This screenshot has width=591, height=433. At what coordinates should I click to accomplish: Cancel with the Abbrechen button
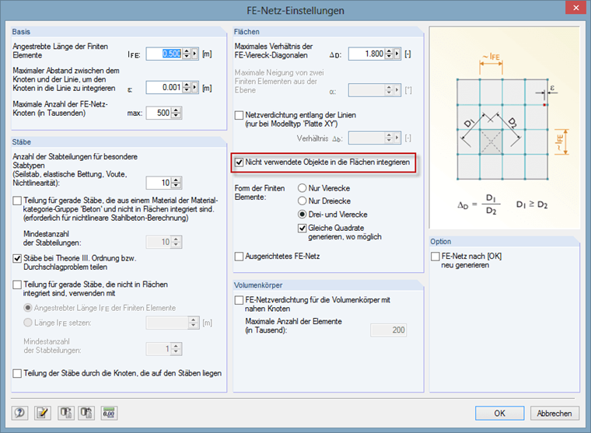point(554,414)
